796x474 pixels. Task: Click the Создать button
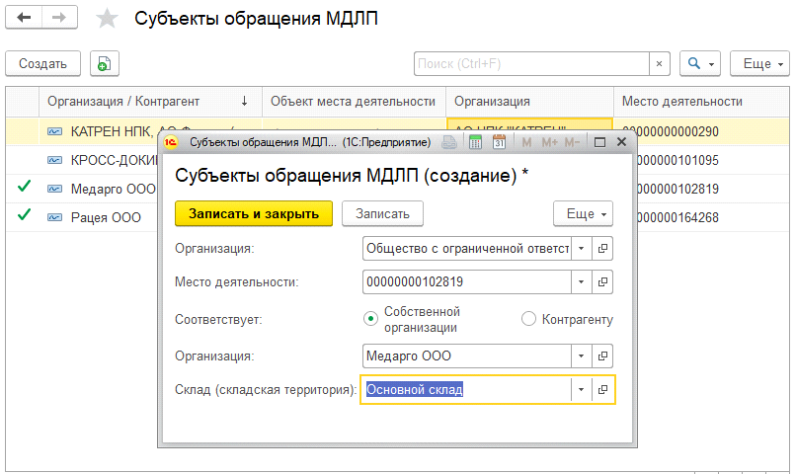43,64
